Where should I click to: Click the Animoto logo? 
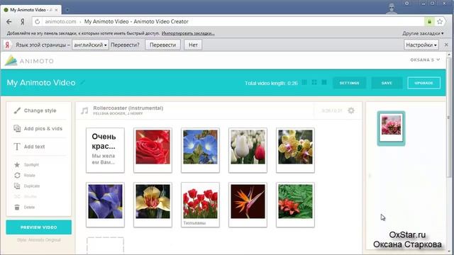[29, 61]
